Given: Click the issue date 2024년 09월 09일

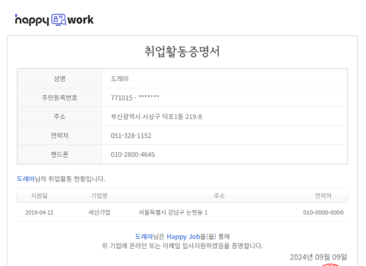Looking at the screenshot, I should click(318, 257).
